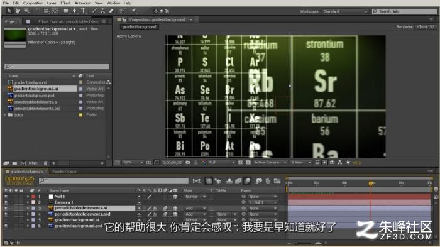
Task: Click the current time indicator on timeline ruler
Action: click(371, 184)
